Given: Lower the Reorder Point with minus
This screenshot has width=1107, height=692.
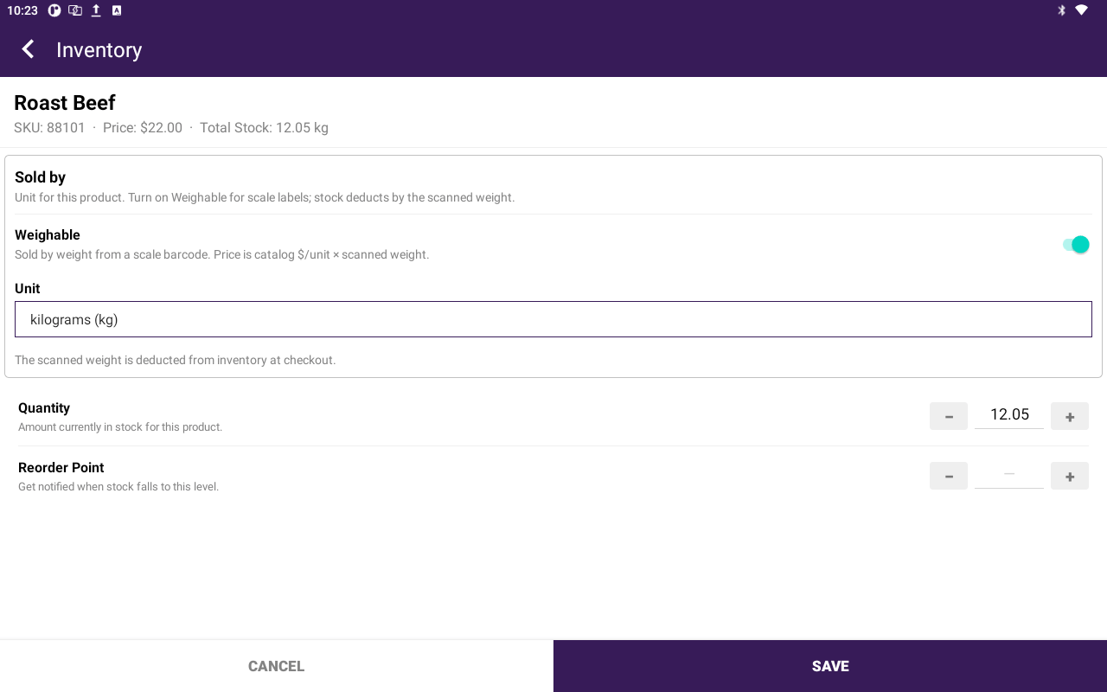Looking at the screenshot, I should pos(949,476).
